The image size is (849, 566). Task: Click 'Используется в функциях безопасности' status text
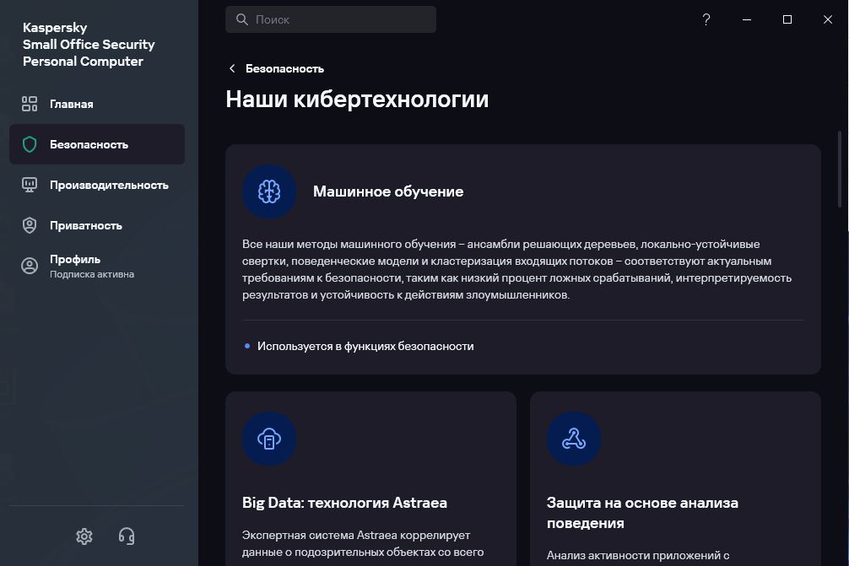click(365, 347)
